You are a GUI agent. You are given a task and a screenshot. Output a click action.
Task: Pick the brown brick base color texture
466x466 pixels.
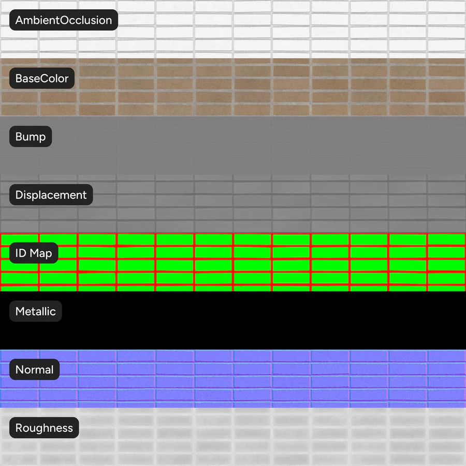point(233,88)
